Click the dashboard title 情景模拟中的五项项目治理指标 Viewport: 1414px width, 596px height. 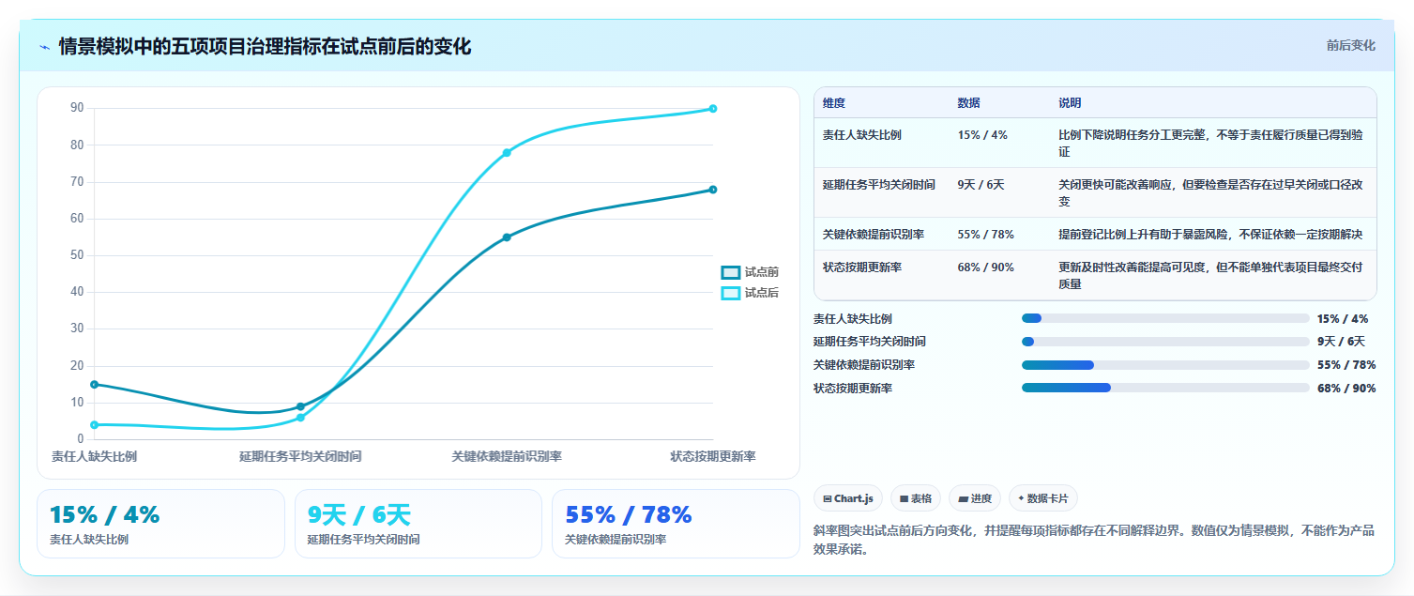[x=265, y=46]
